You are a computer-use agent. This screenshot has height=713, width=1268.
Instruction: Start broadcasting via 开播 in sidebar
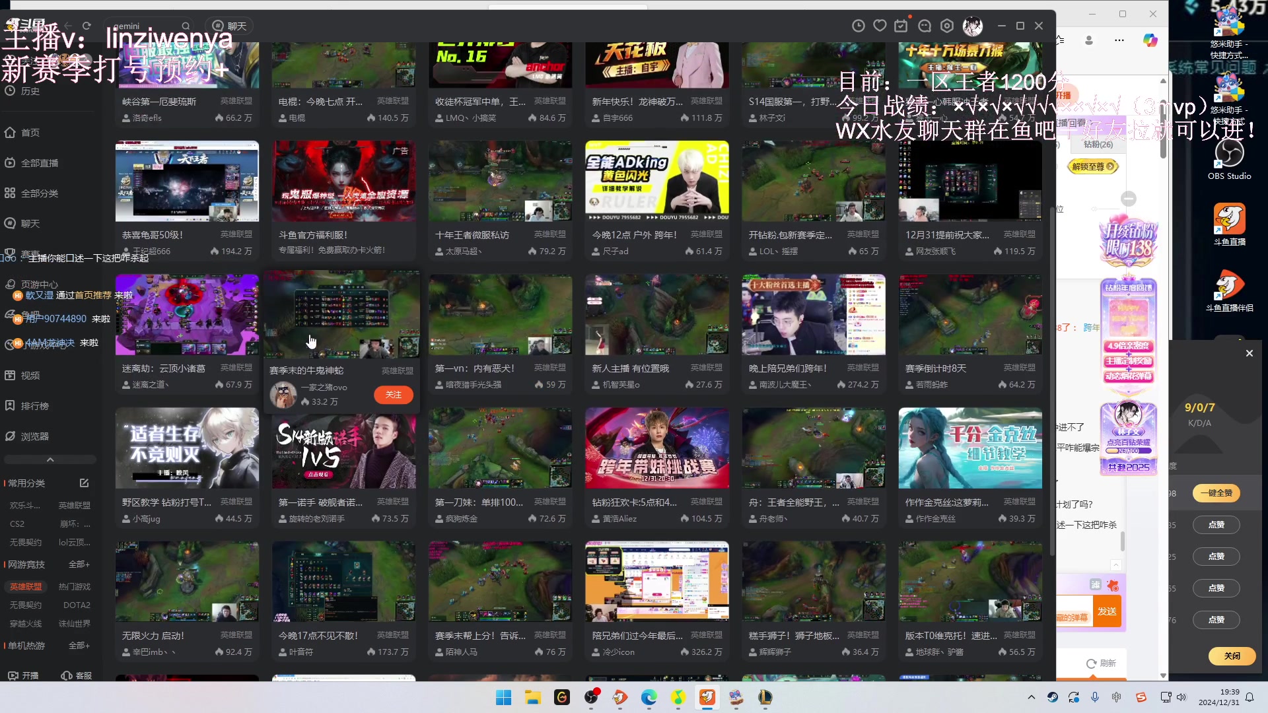[x=23, y=675]
